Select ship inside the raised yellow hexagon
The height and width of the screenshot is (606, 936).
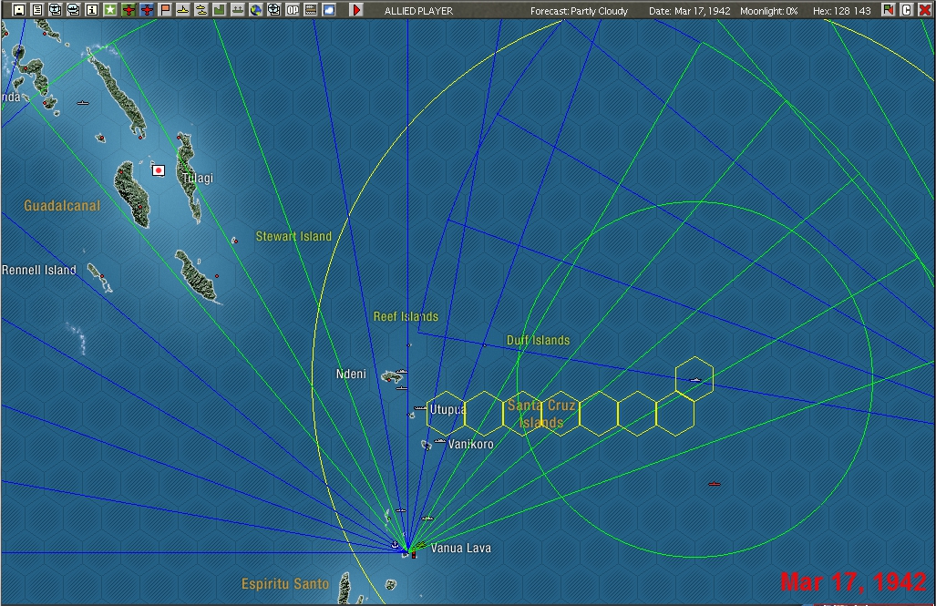694,380
